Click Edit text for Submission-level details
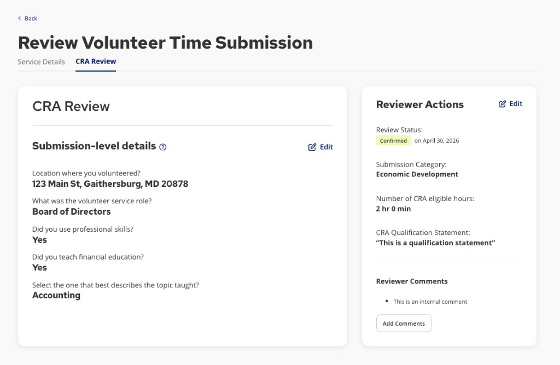Screen dimensions: 560x365 tap(326, 147)
